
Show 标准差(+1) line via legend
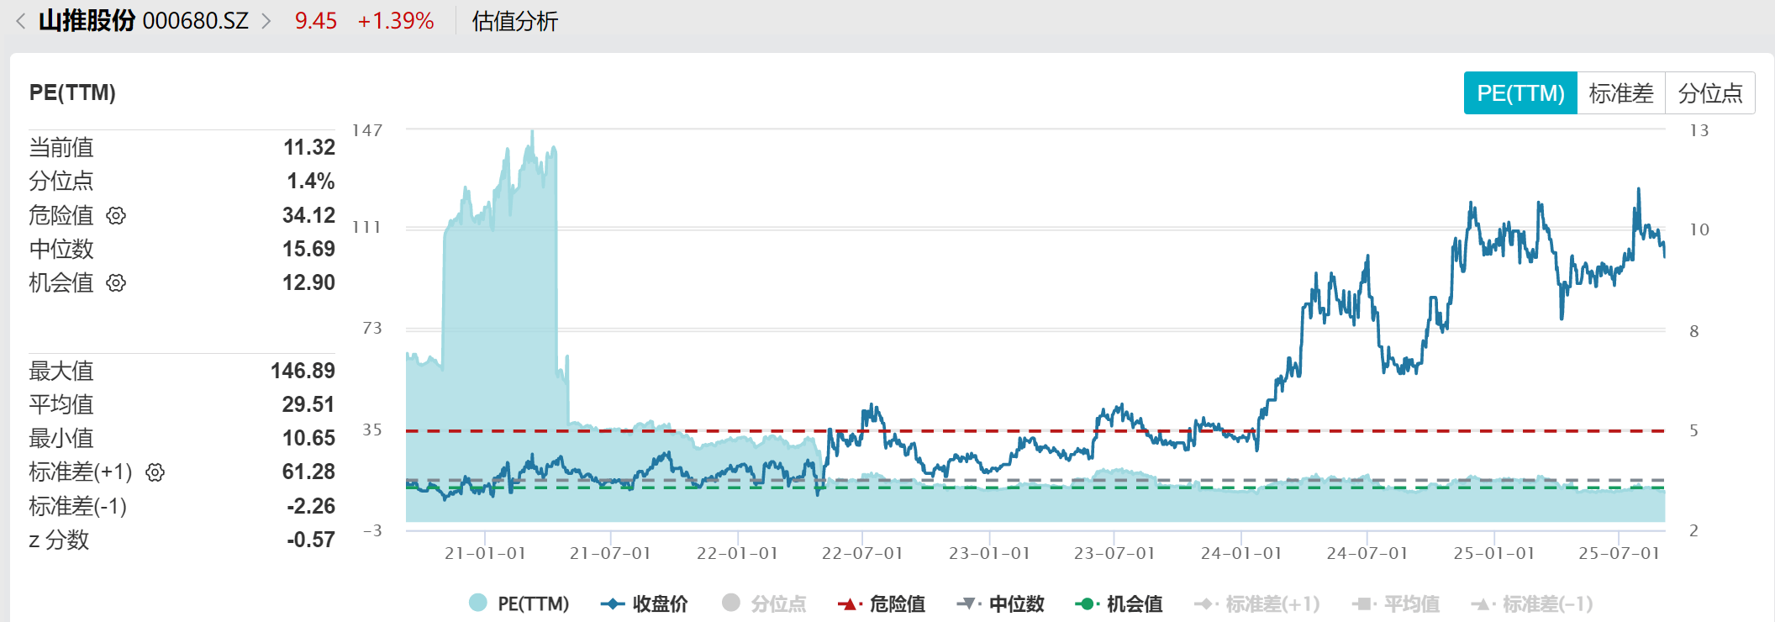point(1257,604)
